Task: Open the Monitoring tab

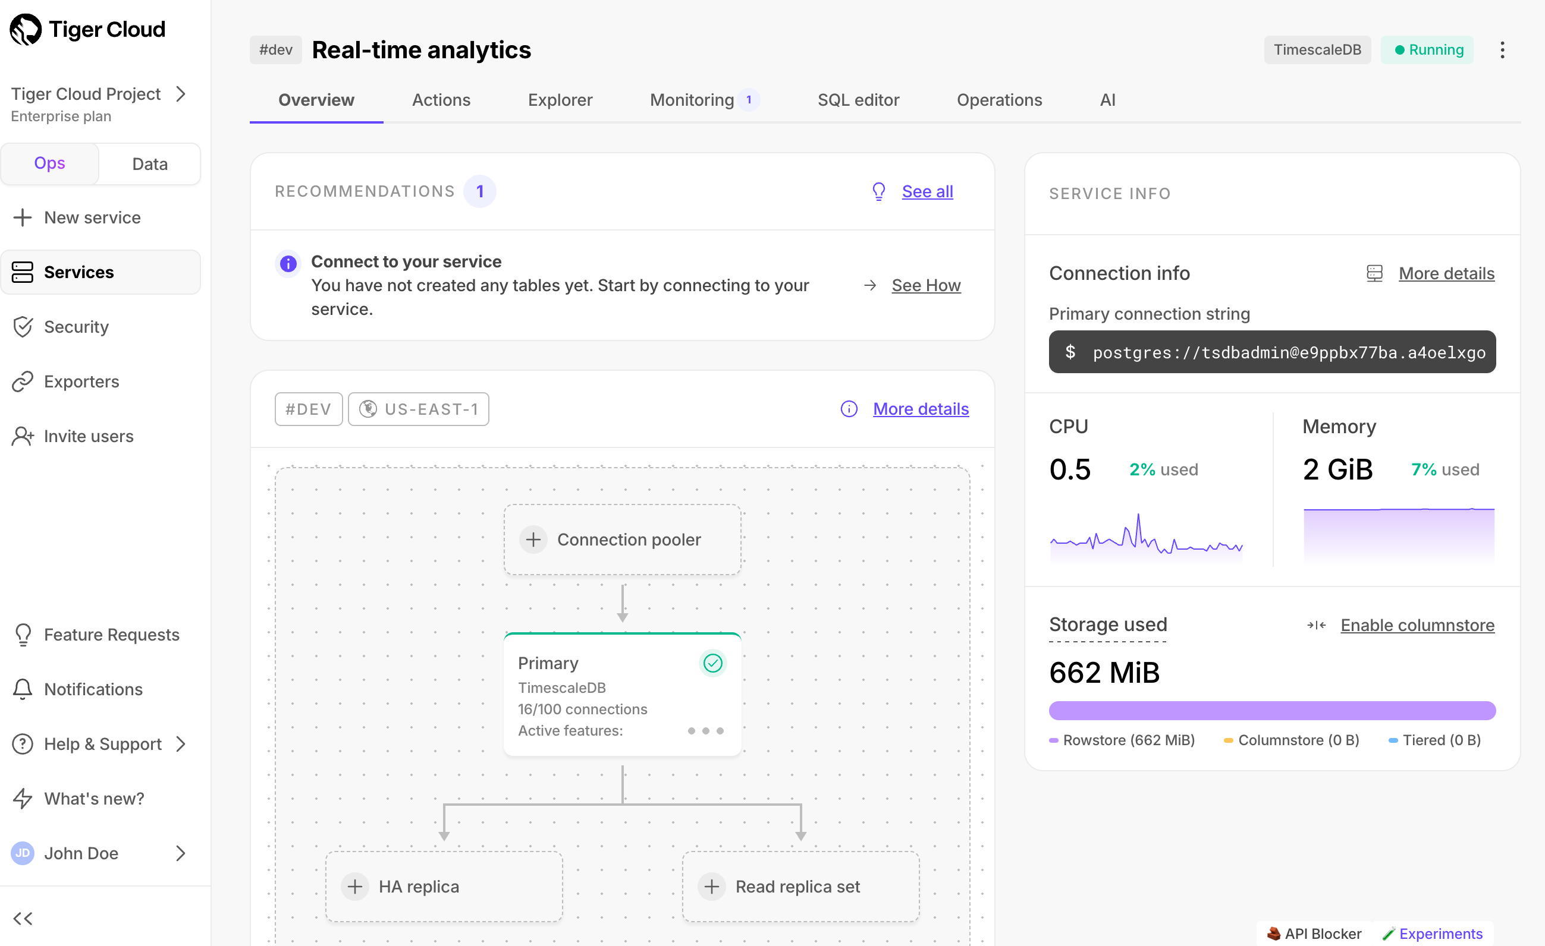Action: pyautogui.click(x=704, y=100)
